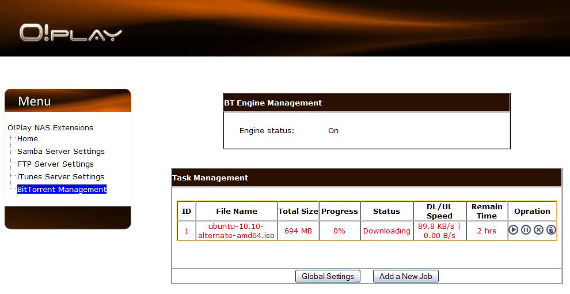Click the 0% progress cell
Viewport: 570px width, 294px height.
pyautogui.click(x=340, y=231)
